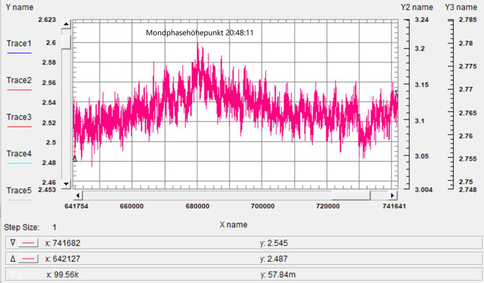Select the Trace3 legend label
The width and height of the screenshot is (484, 283).
[x=19, y=117]
